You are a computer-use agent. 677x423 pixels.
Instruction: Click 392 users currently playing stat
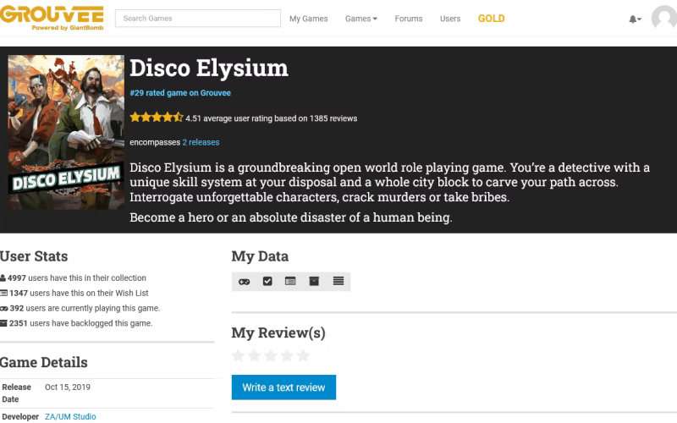(85, 308)
